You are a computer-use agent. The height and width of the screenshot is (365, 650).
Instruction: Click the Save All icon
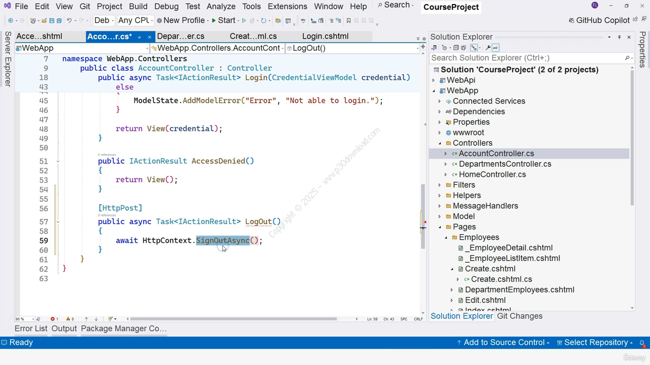point(59,21)
